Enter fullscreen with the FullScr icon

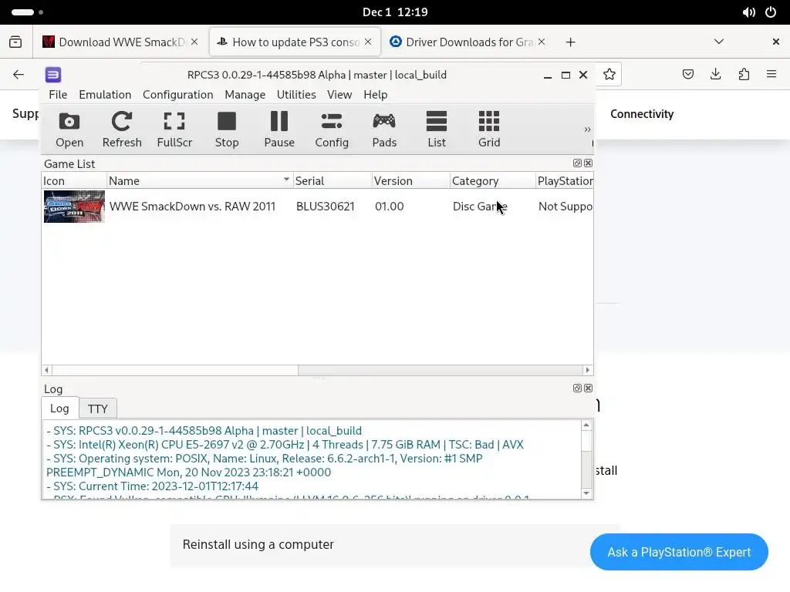(174, 129)
